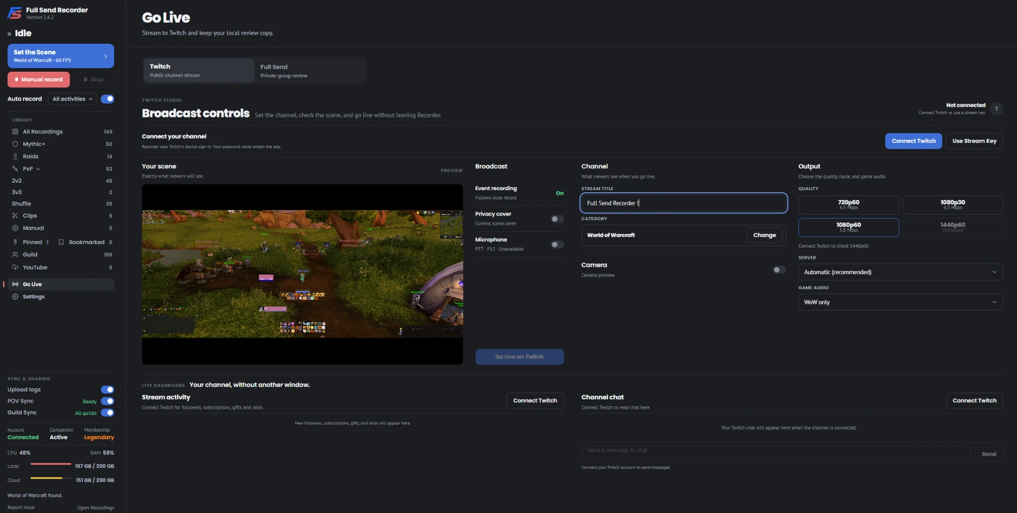Image resolution: width=1017 pixels, height=513 pixels.
Task: Expand the Set the Scene panel
Action: pos(61,56)
